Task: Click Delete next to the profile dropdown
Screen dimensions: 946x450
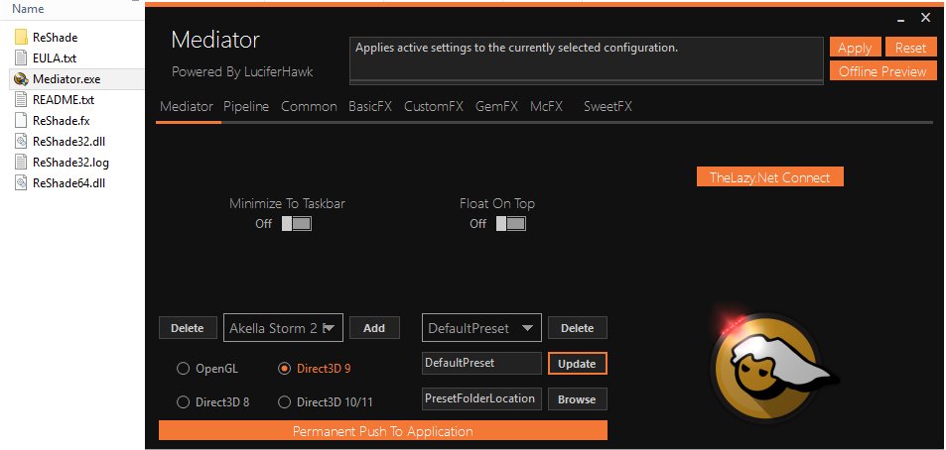Action: tap(187, 328)
